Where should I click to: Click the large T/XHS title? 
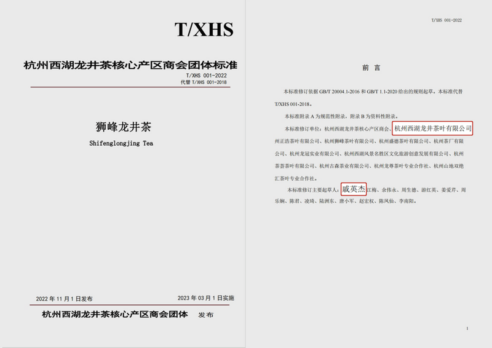(204, 31)
